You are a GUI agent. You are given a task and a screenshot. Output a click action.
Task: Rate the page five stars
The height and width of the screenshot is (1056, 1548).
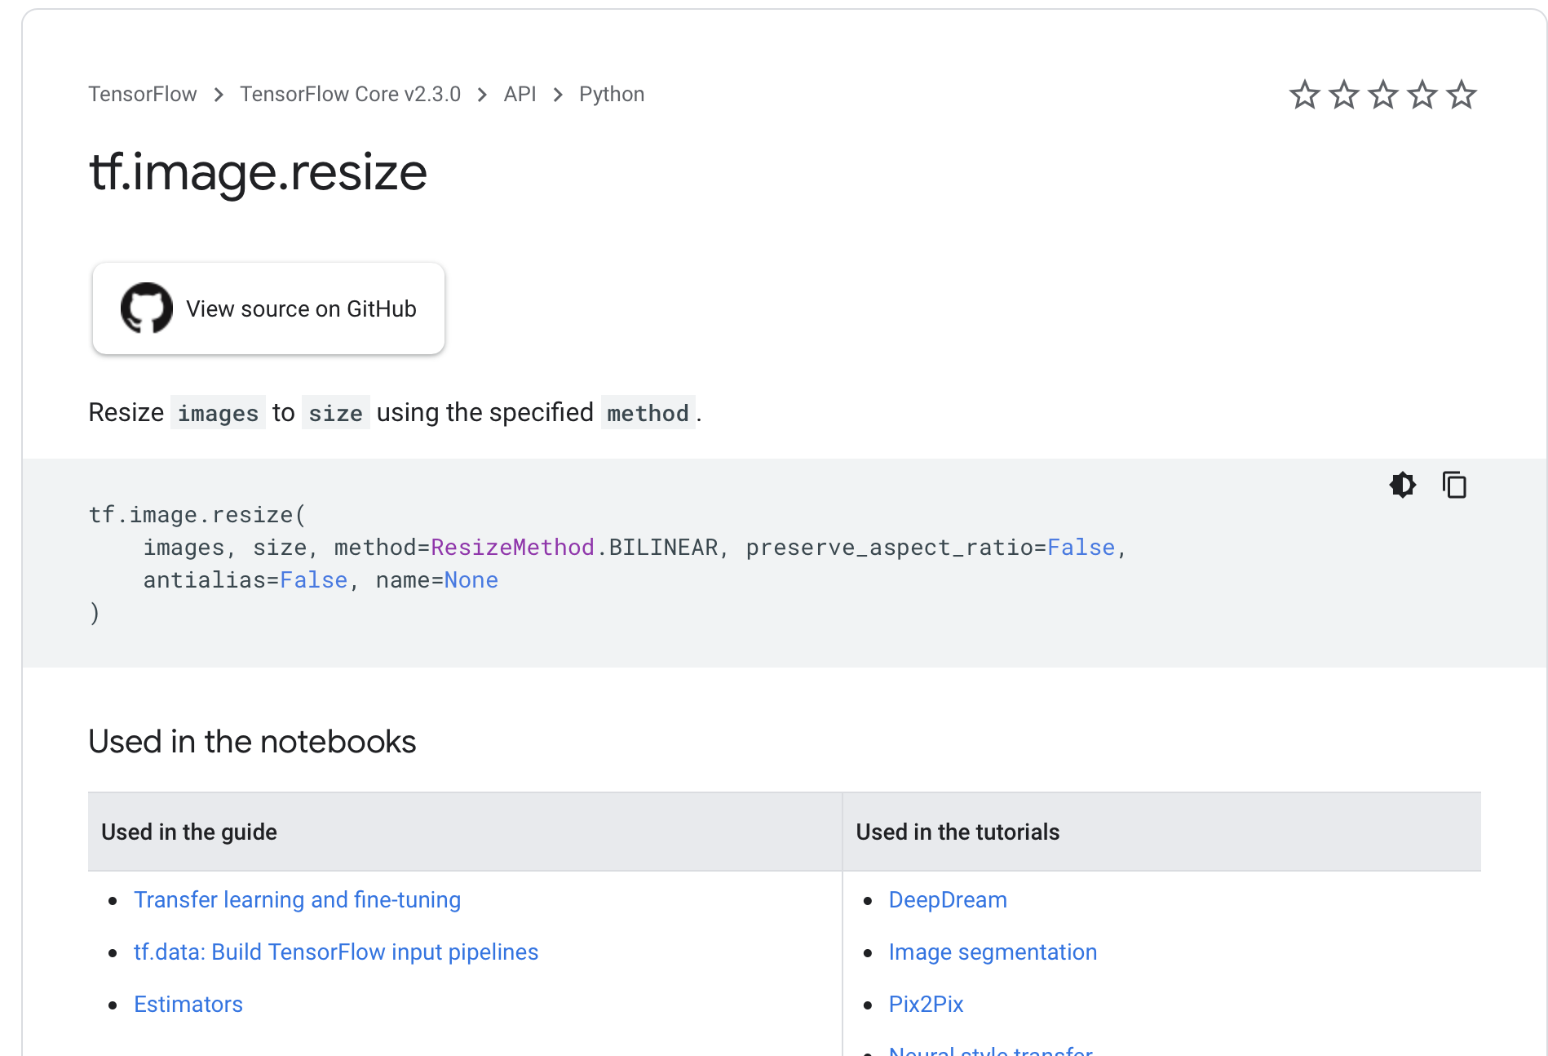[1462, 95]
